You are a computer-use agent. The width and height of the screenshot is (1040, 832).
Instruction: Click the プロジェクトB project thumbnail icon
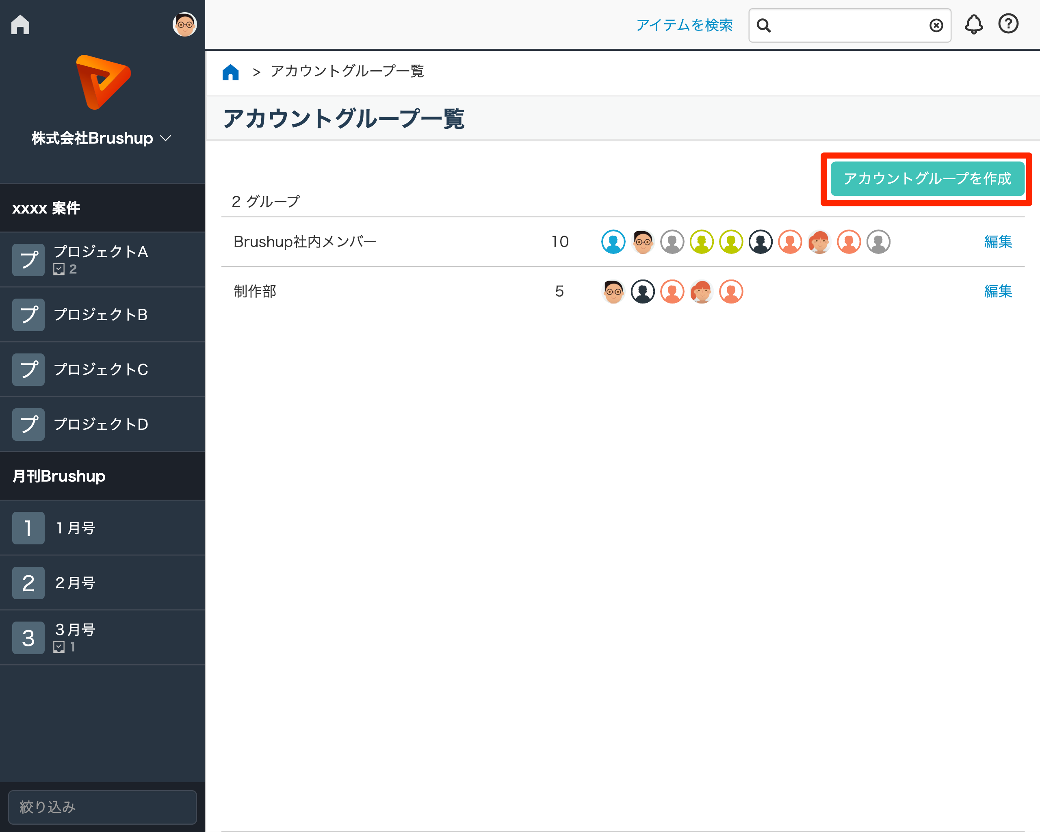click(x=28, y=314)
